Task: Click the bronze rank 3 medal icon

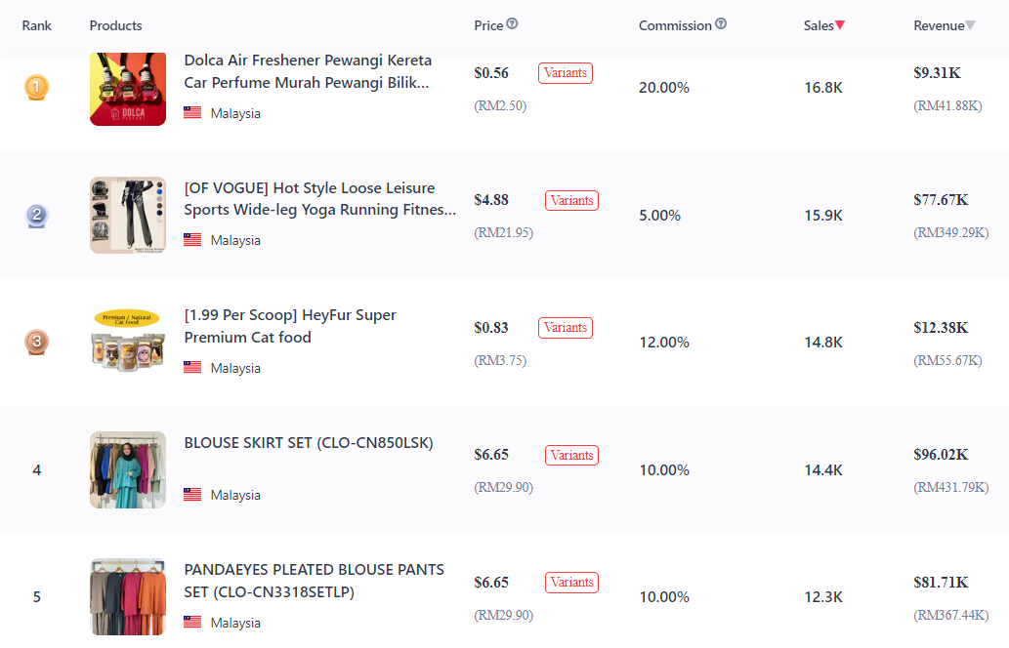Action: (x=37, y=342)
